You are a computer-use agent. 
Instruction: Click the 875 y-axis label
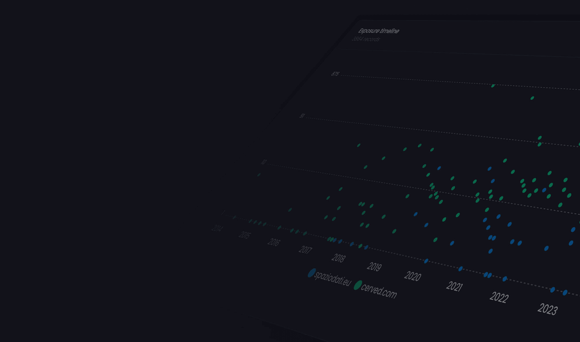pyautogui.click(x=335, y=74)
